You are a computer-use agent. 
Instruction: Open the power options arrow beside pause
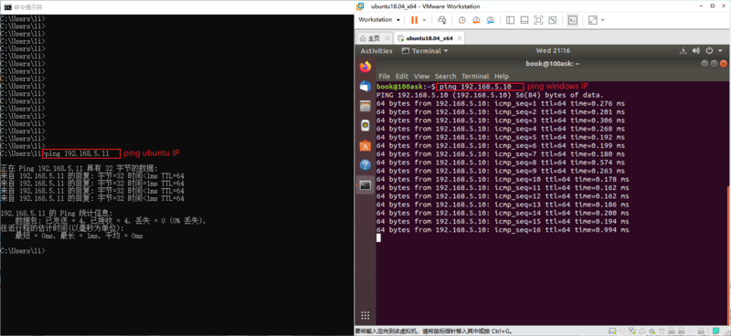point(424,20)
